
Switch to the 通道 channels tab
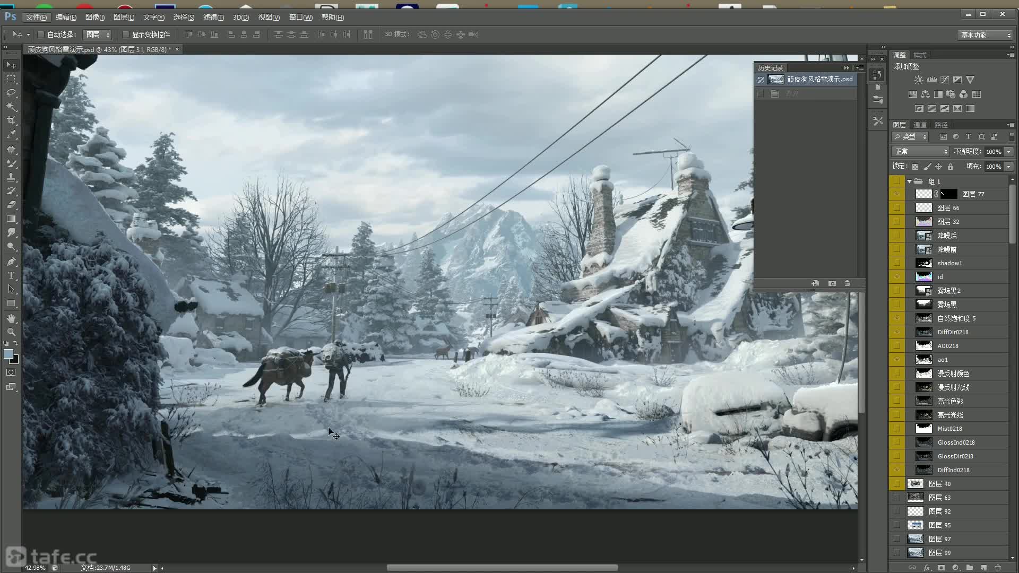coord(920,125)
